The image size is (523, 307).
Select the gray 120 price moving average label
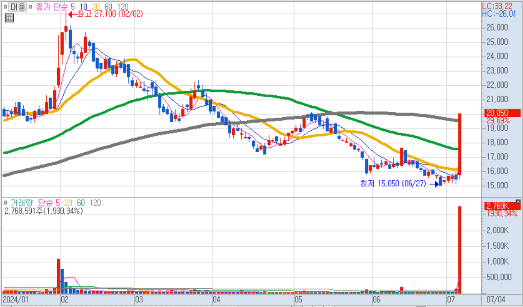[x=123, y=7]
